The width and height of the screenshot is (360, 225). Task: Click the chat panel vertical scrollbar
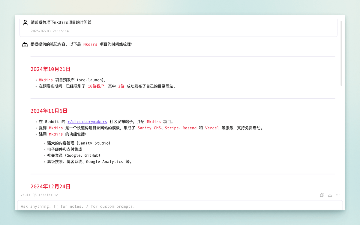(341, 54)
